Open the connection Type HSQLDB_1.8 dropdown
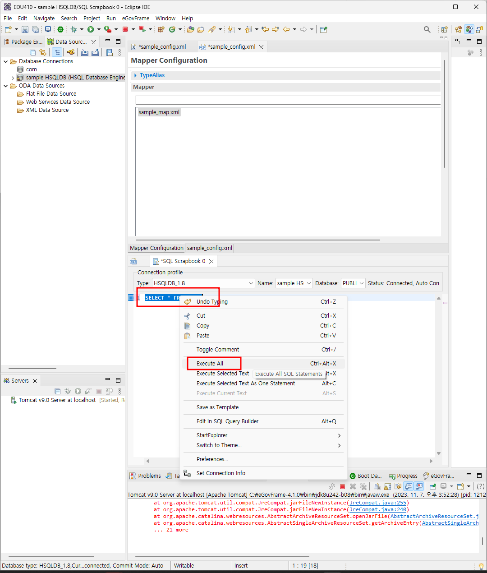 [x=251, y=283]
